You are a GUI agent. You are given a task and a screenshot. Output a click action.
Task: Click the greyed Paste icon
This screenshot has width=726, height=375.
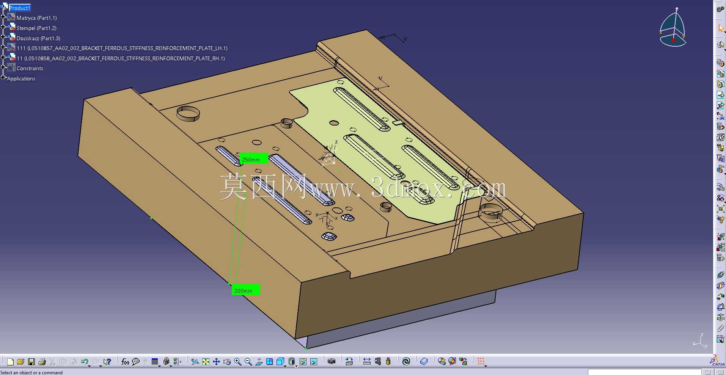74,362
